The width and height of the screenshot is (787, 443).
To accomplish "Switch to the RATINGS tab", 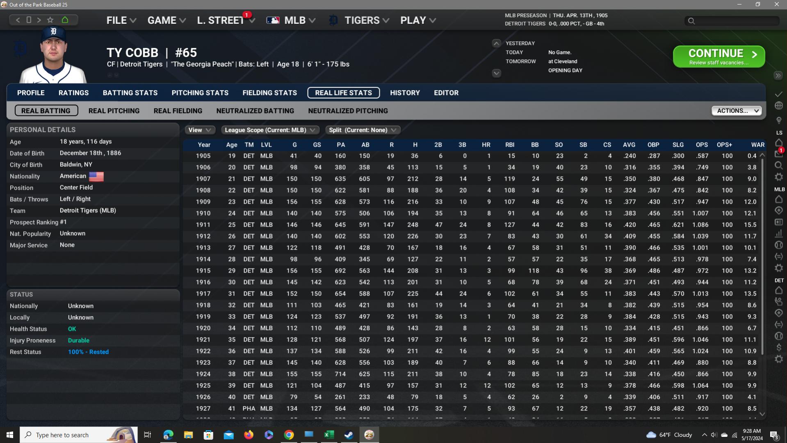I will [x=73, y=93].
